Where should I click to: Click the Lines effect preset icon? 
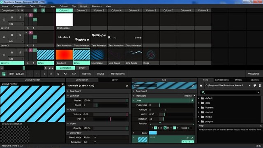(x=192, y=100)
